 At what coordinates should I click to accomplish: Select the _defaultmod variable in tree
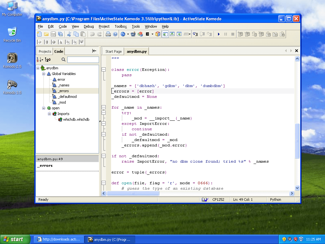(67, 97)
